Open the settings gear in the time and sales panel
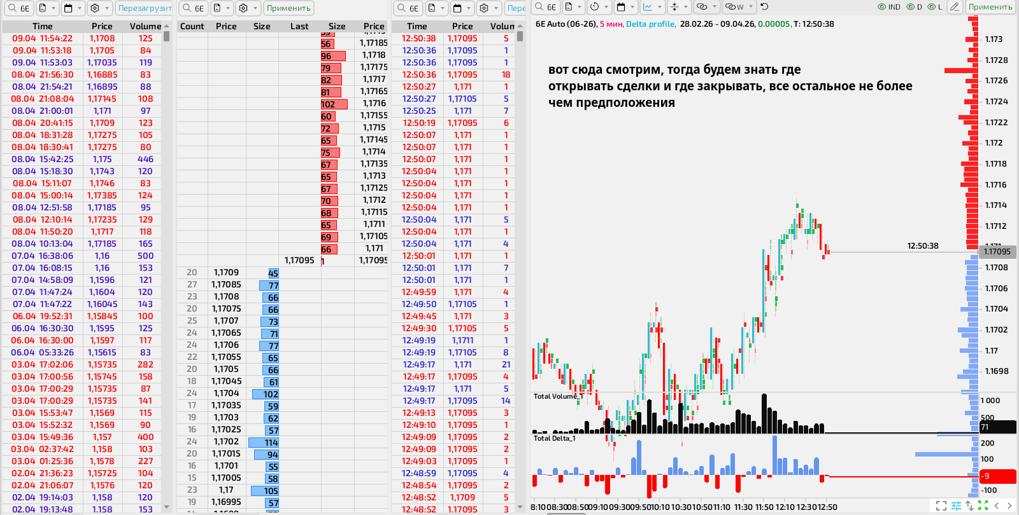This screenshot has width=1019, height=515. (483, 8)
